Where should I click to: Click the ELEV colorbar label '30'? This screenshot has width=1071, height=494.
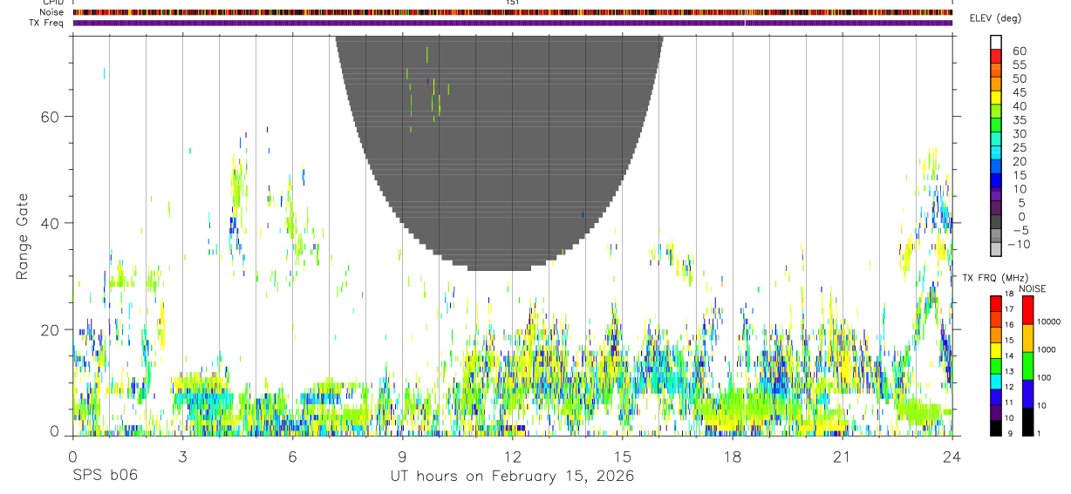click(1019, 133)
